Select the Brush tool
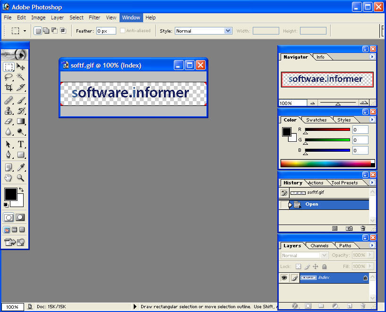This screenshot has height=312, width=386. 21,100
